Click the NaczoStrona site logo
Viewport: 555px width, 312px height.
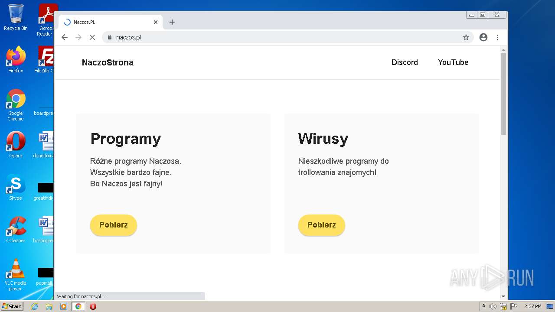(x=108, y=62)
